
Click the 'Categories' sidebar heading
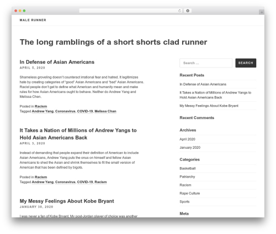coord(190,159)
